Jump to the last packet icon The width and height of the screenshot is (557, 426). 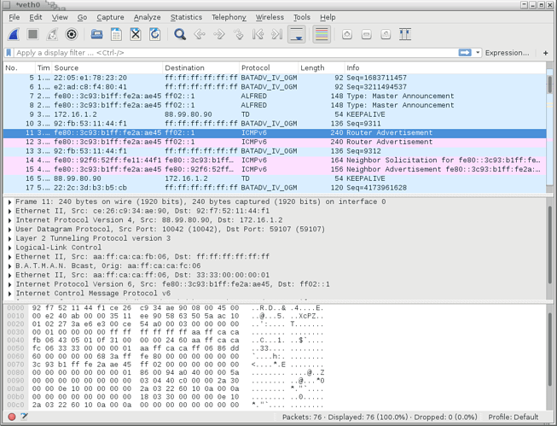[276, 34]
